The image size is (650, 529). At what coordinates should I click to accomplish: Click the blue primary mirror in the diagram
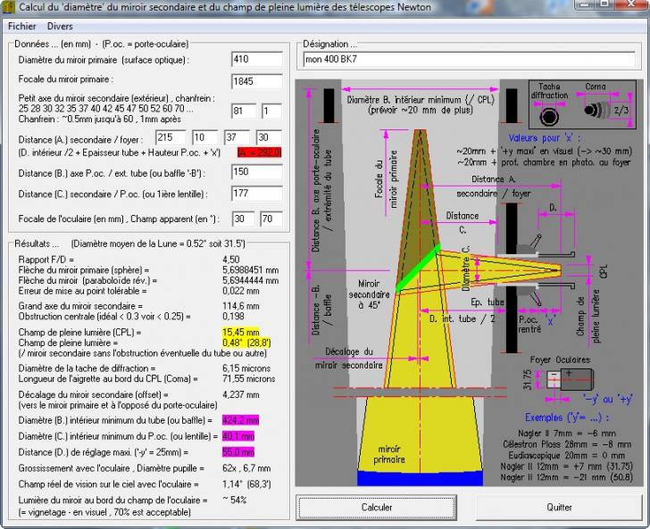[420, 477]
